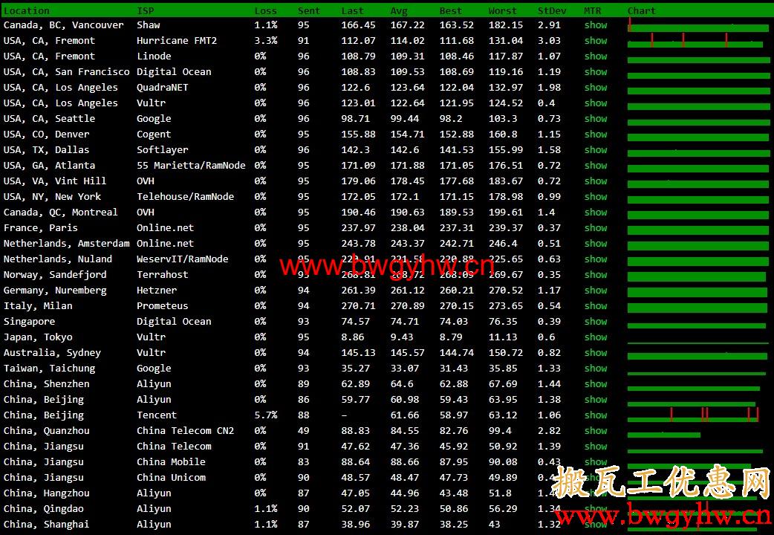The image size is (774, 535).
Task: Select the ISP 'Hetzner'
Action: [x=157, y=290]
